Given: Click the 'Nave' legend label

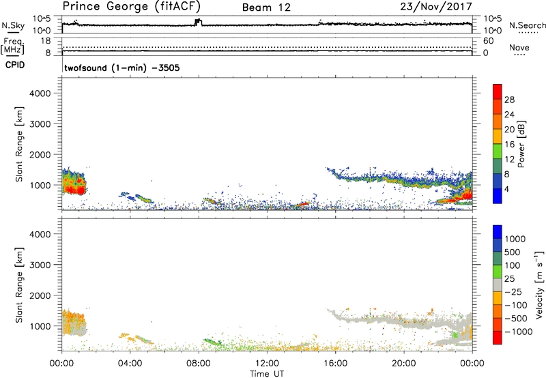Looking at the screenshot, I should (x=519, y=48).
